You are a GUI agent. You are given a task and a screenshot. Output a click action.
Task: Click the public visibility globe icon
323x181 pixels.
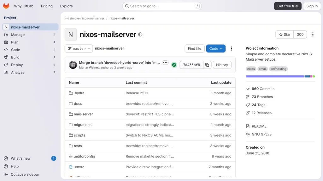point(140,35)
